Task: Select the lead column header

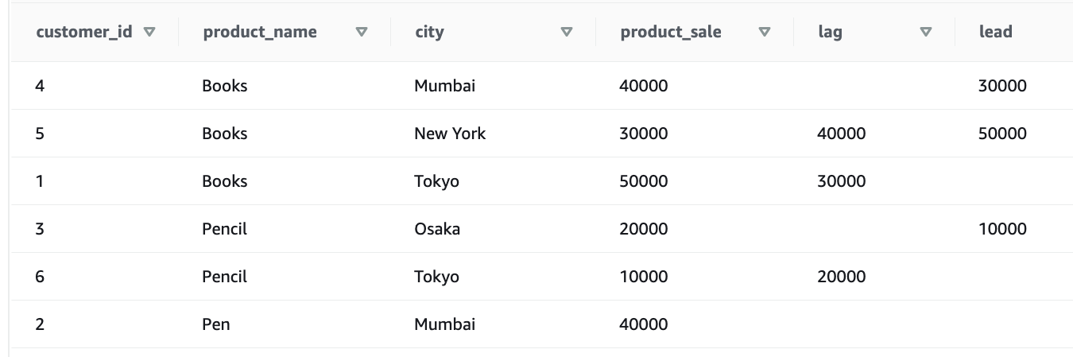Action: click(x=996, y=33)
